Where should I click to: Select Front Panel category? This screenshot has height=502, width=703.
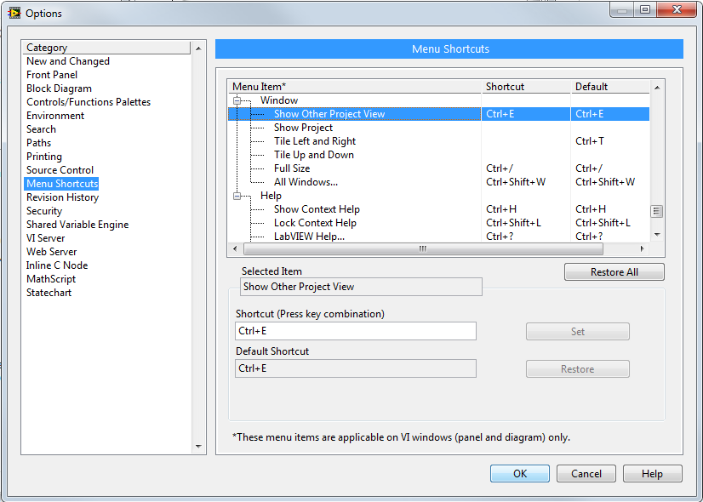[52, 75]
